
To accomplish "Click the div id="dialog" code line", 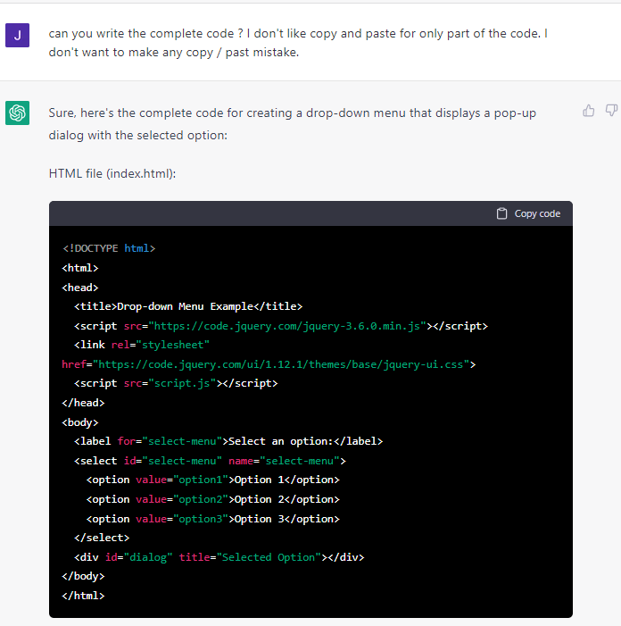I will pos(219,557).
